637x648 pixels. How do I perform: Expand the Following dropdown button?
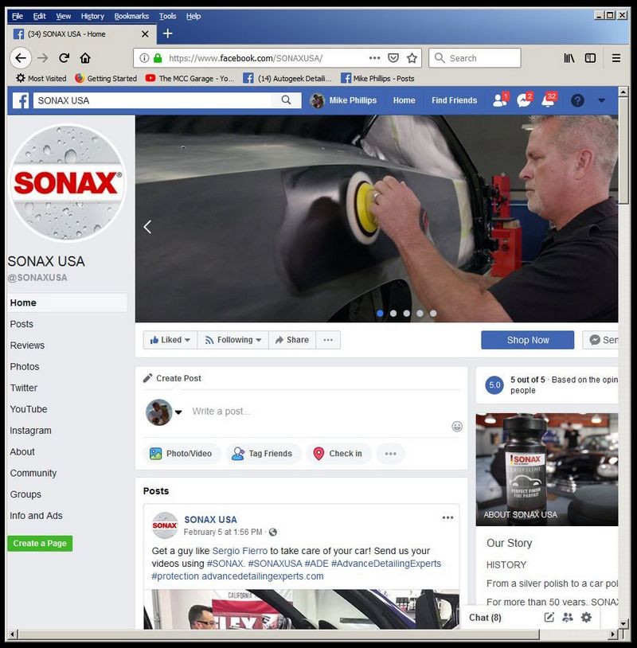click(233, 340)
